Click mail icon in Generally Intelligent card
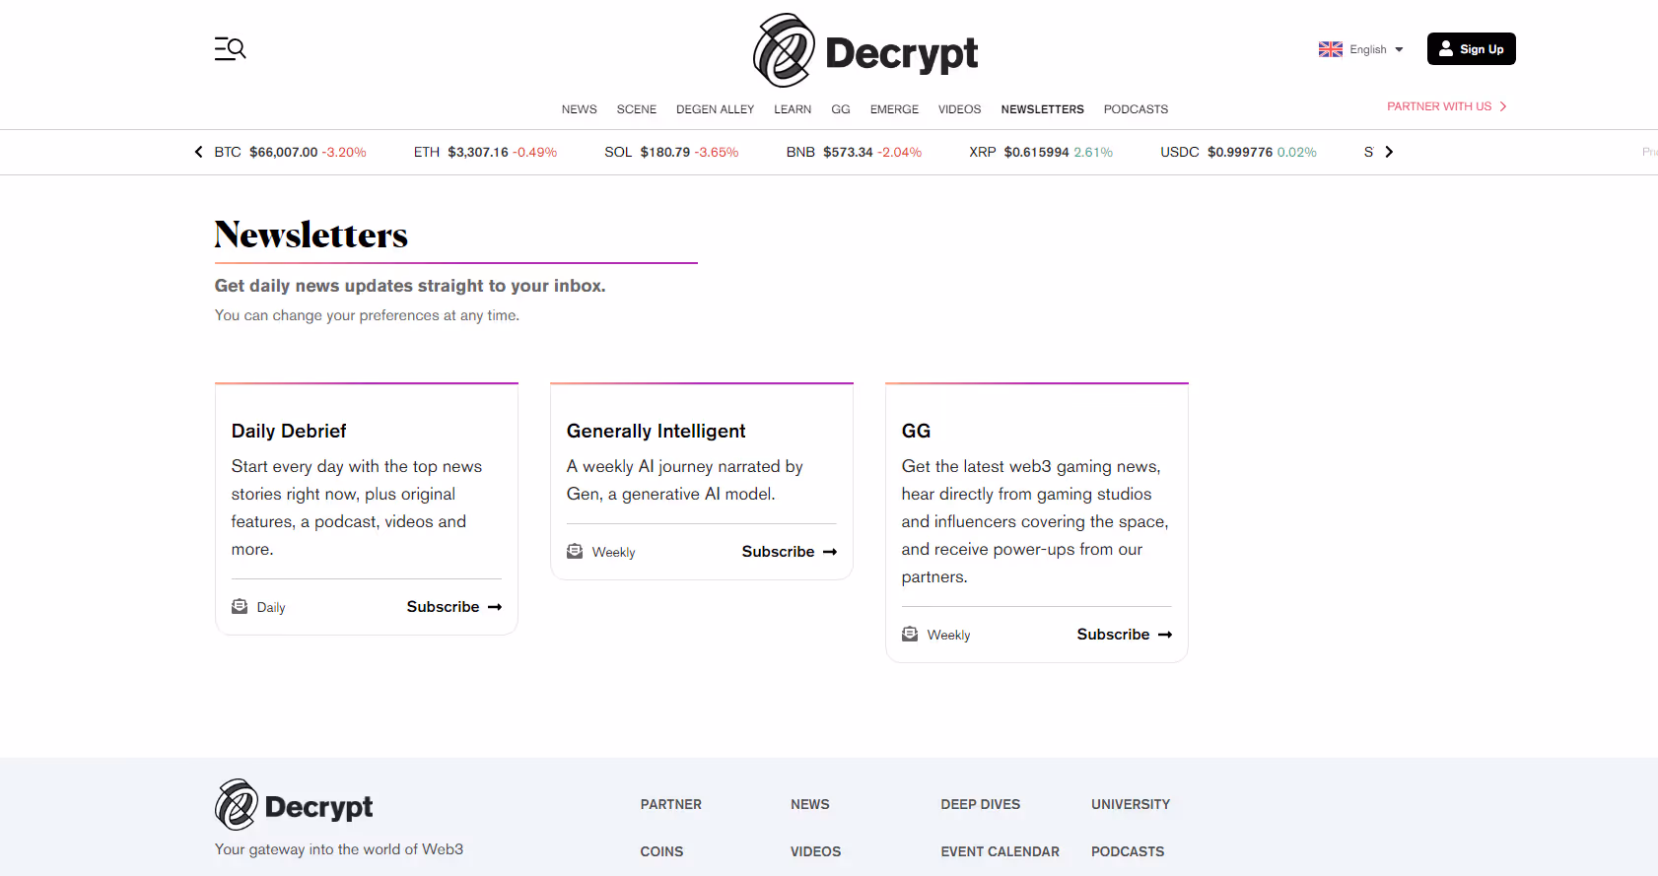The width and height of the screenshot is (1658, 876). pos(575,551)
